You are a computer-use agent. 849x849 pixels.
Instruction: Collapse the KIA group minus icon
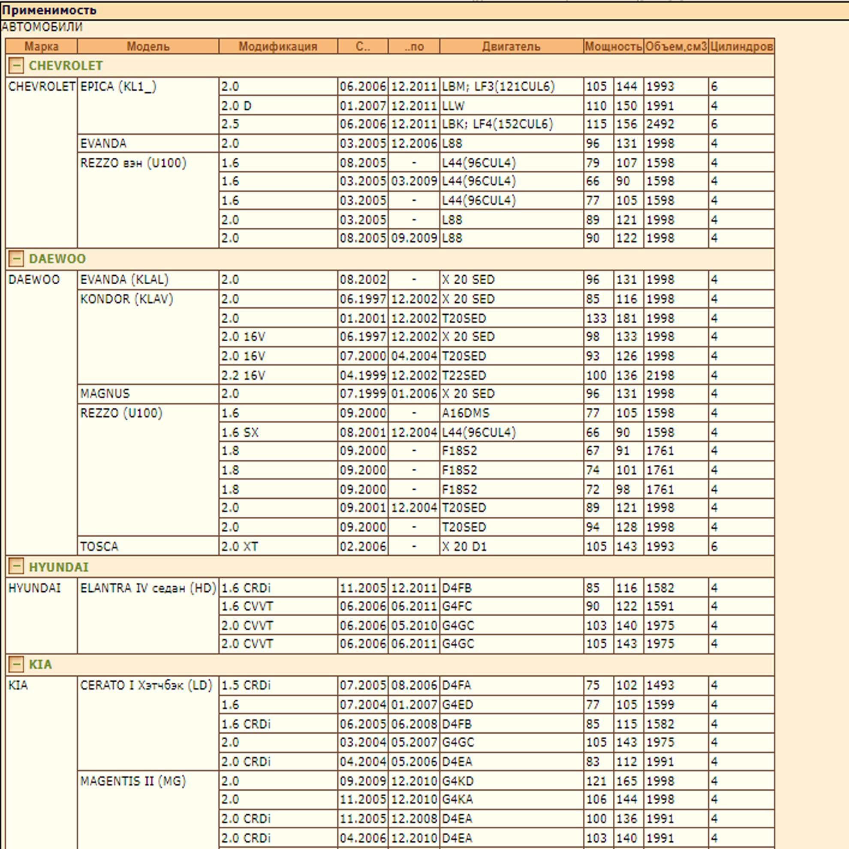click(x=16, y=664)
